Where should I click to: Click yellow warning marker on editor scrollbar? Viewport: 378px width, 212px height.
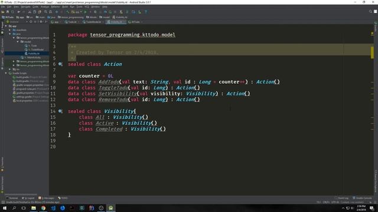(x=372, y=52)
